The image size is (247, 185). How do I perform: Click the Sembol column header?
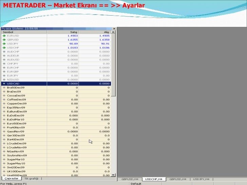pos(24,32)
